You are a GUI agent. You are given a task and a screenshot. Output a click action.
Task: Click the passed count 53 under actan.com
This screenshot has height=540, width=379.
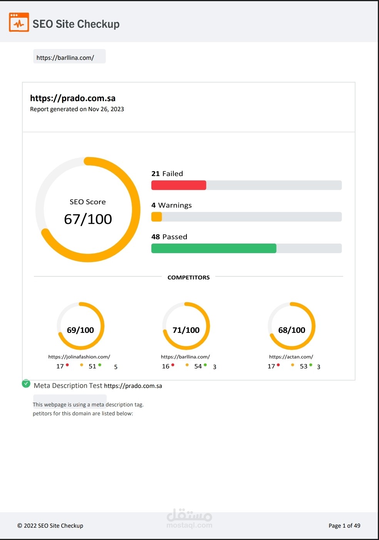click(304, 366)
